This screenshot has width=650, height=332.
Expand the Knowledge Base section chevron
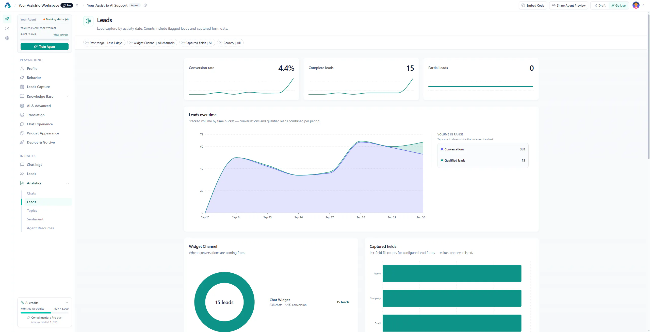pos(68,96)
